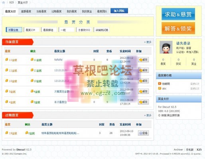Select the 子版块002 category filter
This screenshot has width=205, height=159.
click(84, 30)
